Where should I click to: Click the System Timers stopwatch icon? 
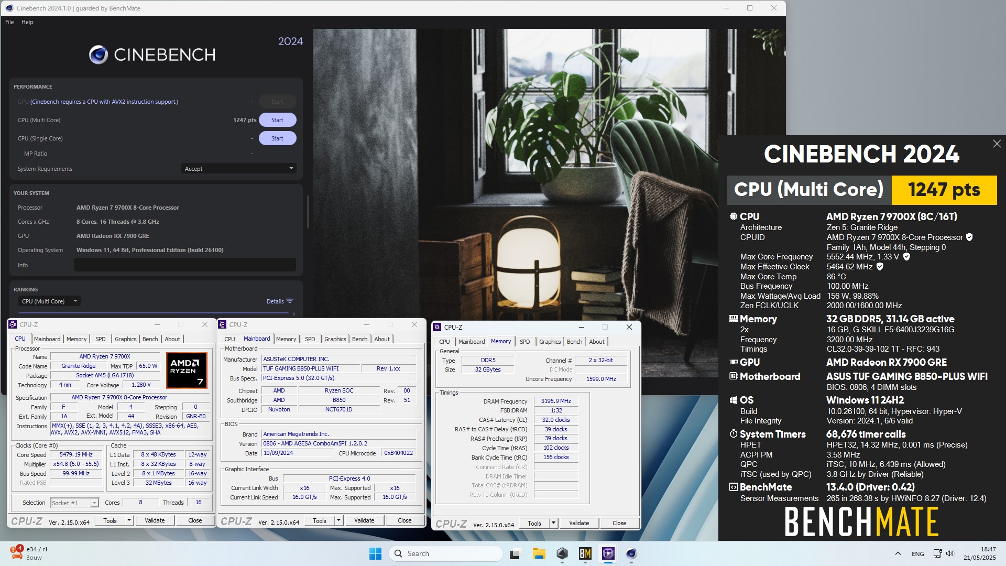[734, 434]
